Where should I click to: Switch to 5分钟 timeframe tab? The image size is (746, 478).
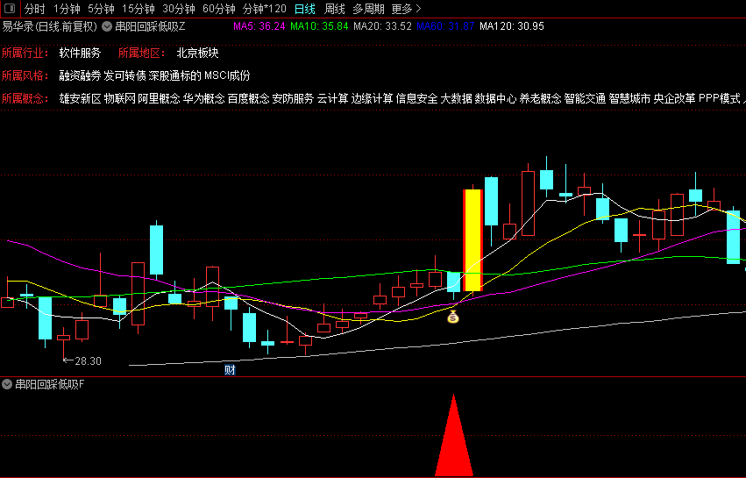101,9
